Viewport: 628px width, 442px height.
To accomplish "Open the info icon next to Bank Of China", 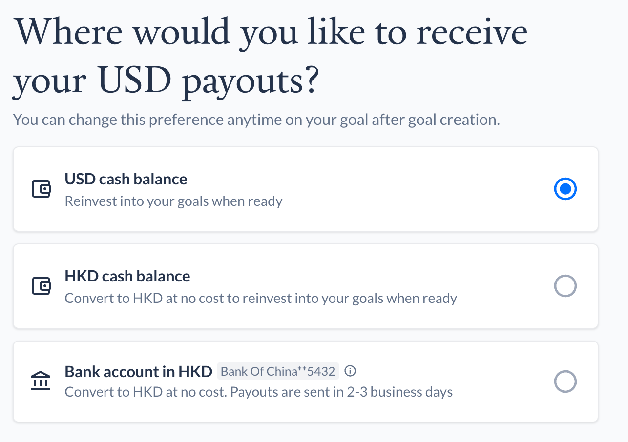I will (350, 371).
